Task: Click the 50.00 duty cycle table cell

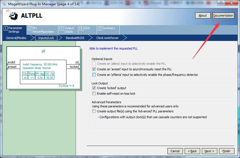Action: (50, 77)
